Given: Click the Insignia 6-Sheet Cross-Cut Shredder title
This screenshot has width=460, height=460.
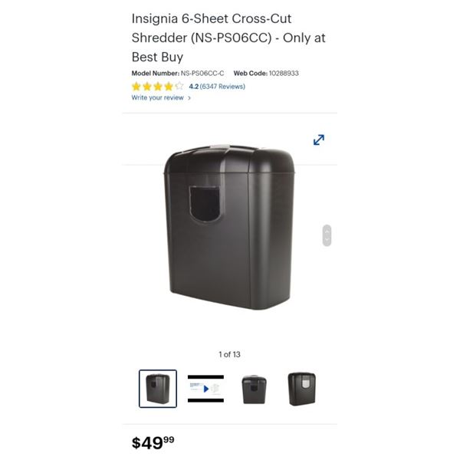Looking at the screenshot, I should 228,38.
